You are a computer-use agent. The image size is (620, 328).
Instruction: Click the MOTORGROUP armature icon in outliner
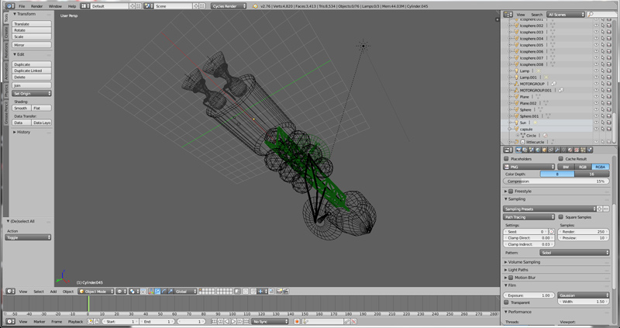pos(515,84)
